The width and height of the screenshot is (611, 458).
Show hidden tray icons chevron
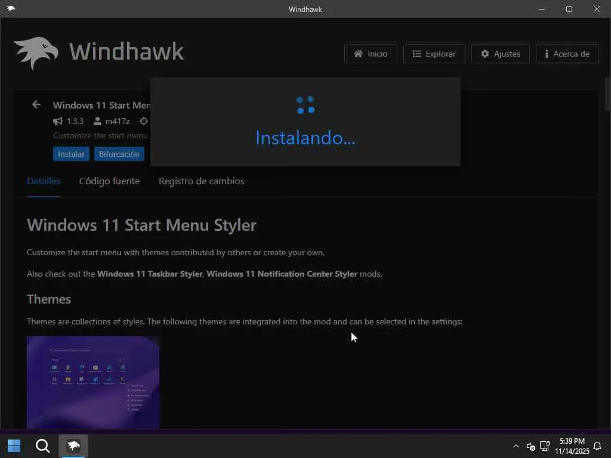click(516, 446)
